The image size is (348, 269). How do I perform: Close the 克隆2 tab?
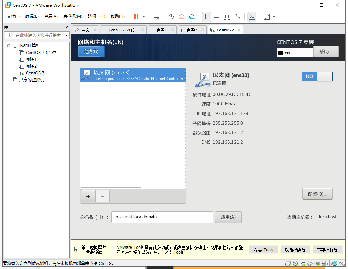(x=203, y=30)
